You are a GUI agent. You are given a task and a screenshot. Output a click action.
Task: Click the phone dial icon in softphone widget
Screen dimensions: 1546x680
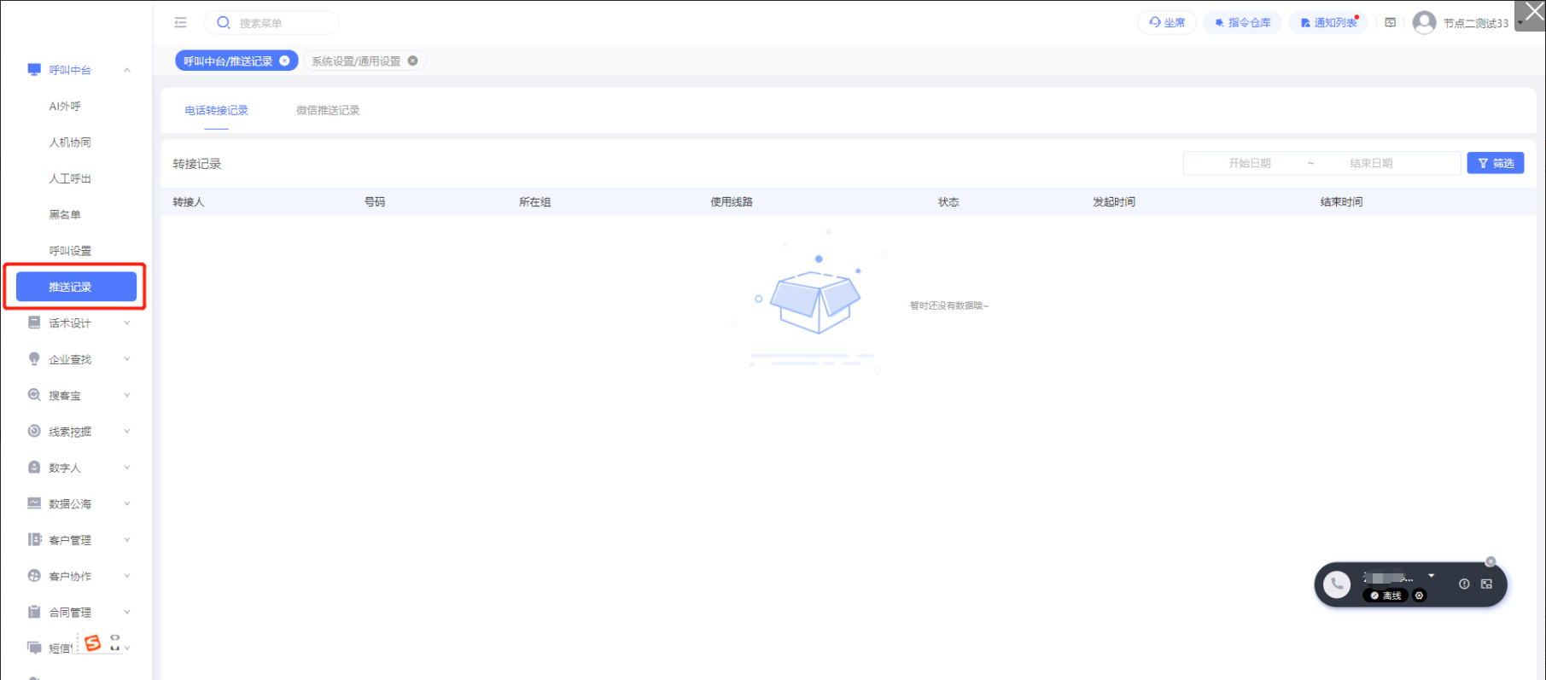1337,584
